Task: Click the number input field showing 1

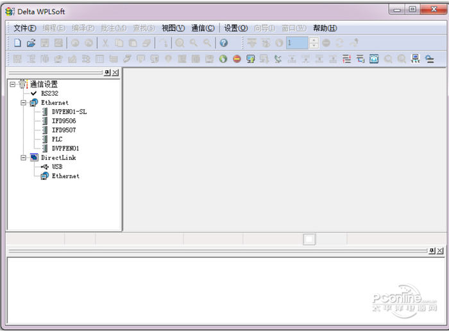Action: [297, 43]
